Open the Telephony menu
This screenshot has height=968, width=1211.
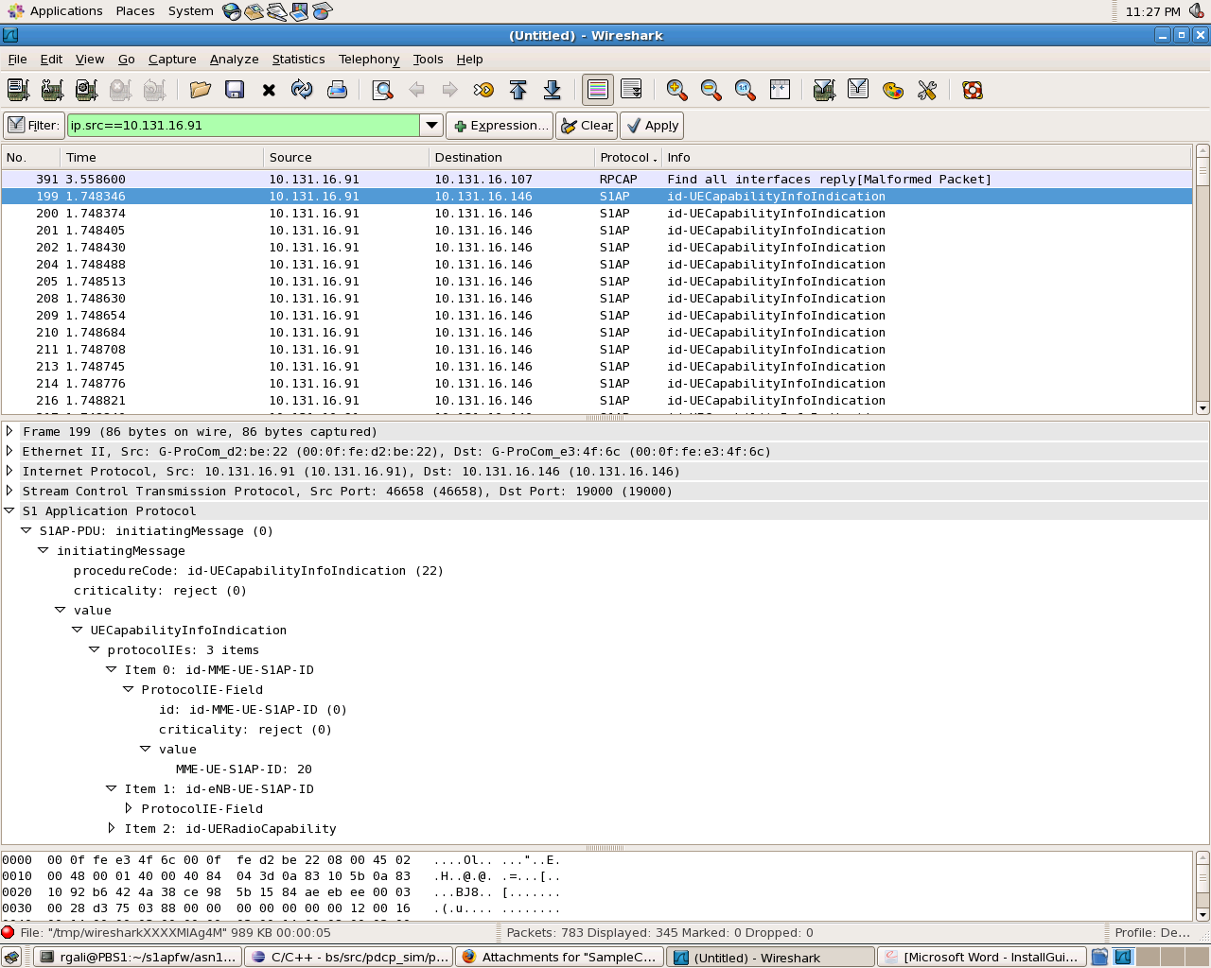click(369, 59)
